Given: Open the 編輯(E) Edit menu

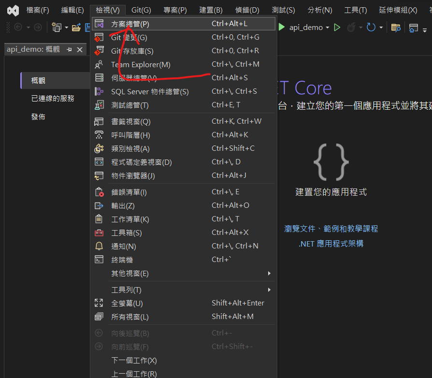Looking at the screenshot, I should tap(72, 10).
